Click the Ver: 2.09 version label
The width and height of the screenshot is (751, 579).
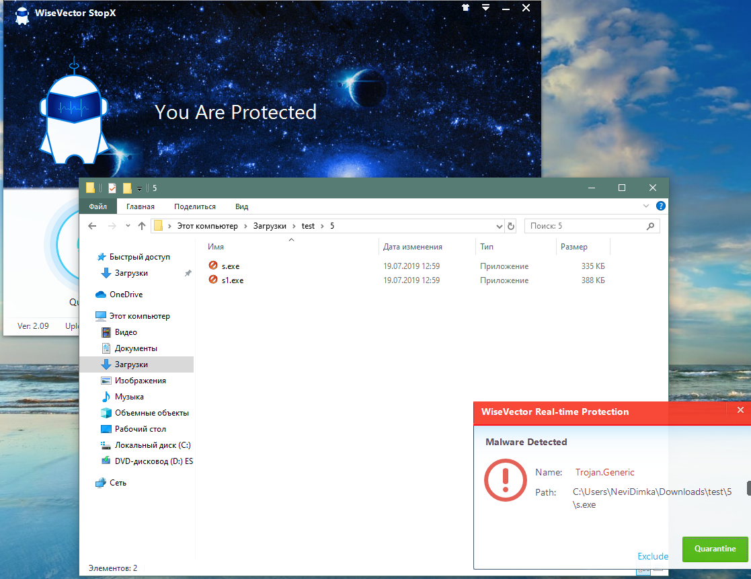pyautogui.click(x=33, y=325)
